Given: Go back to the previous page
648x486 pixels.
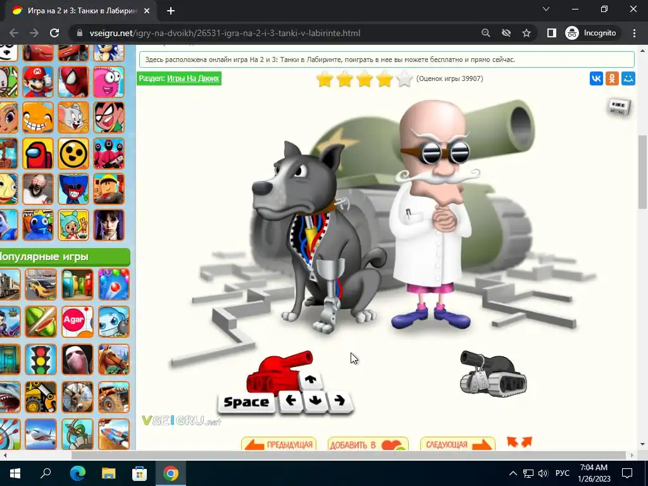Looking at the screenshot, I should (14, 33).
